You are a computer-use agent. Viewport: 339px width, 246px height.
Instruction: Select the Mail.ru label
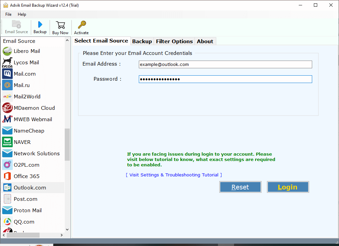coord(21,85)
